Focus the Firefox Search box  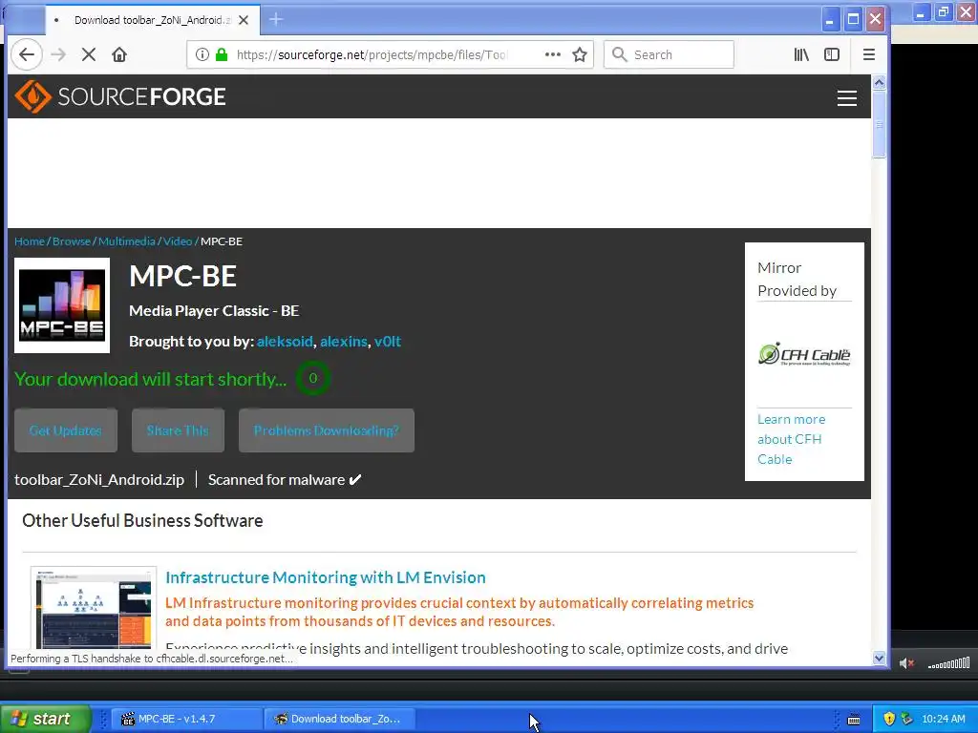(x=669, y=54)
